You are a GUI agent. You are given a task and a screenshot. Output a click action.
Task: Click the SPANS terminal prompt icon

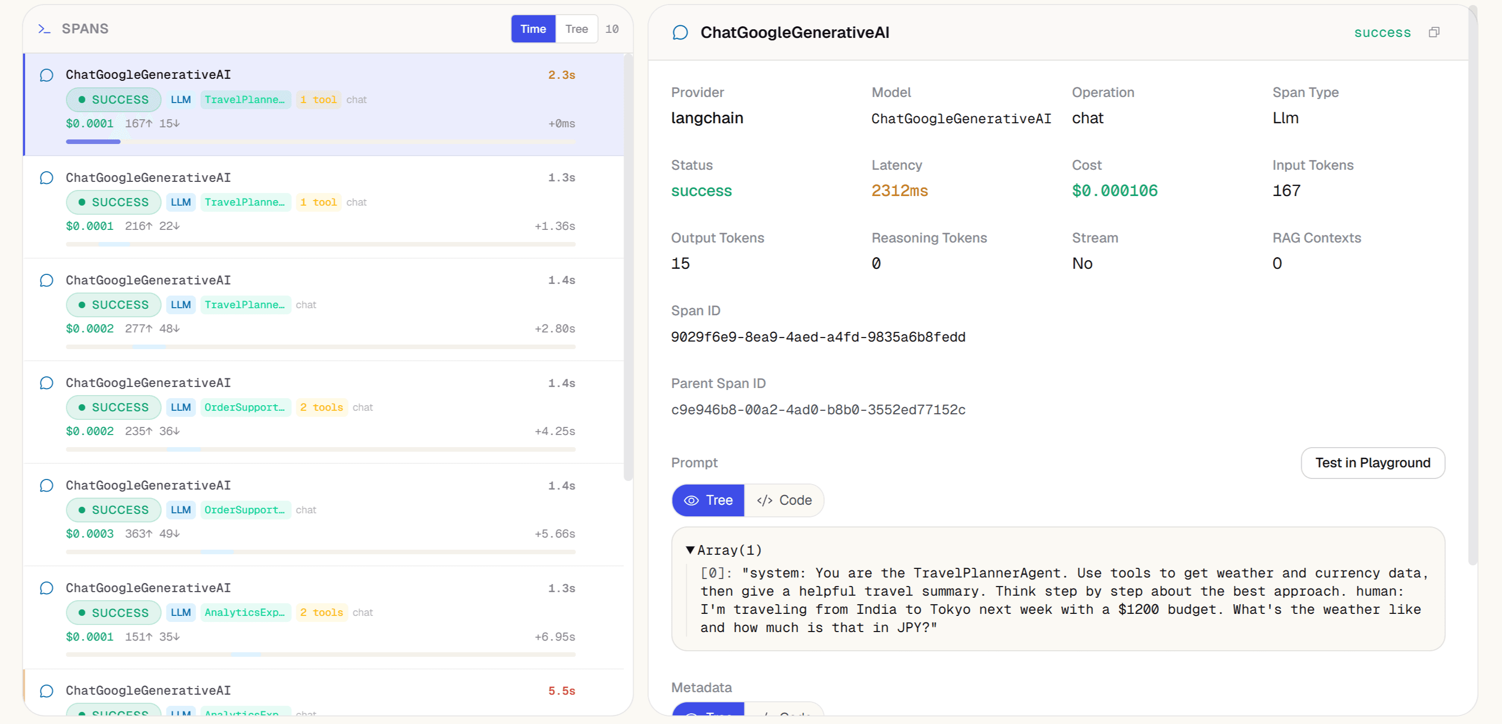[45, 28]
